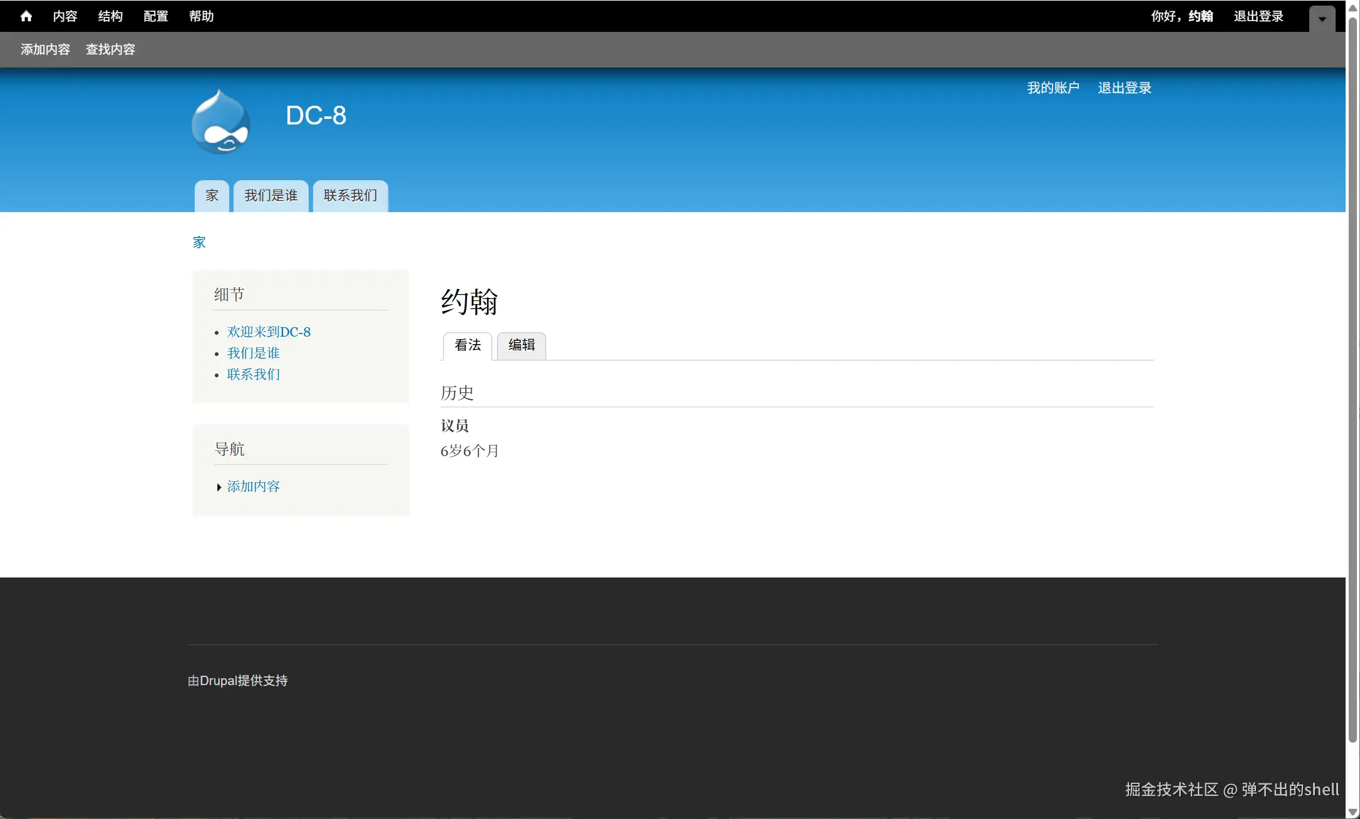
Task: Click 查找内容 shortcut link
Action: pyautogui.click(x=110, y=49)
